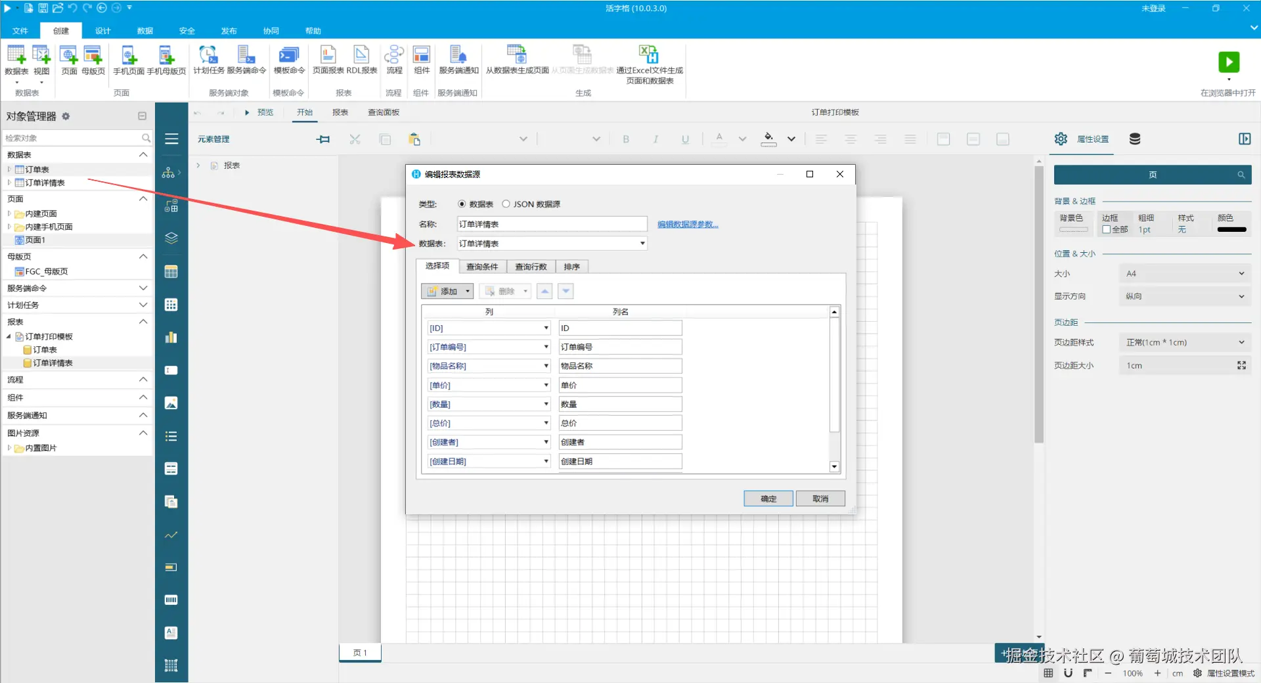Viewport: 1261px width, 683px height.
Task: Select the barcode tool in the sidebar
Action: point(171,600)
